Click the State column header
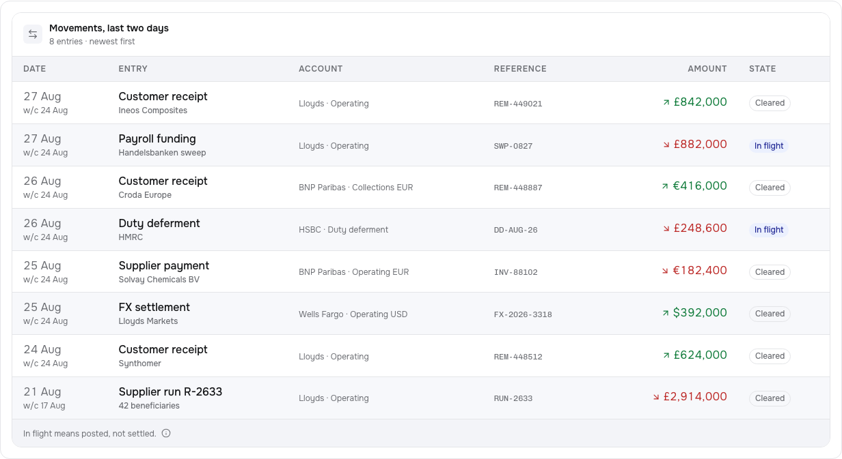The width and height of the screenshot is (842, 459). point(763,69)
